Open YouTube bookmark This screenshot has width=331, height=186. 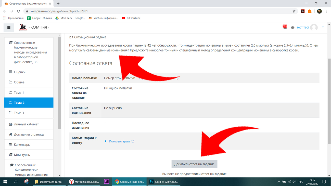pos(131,18)
